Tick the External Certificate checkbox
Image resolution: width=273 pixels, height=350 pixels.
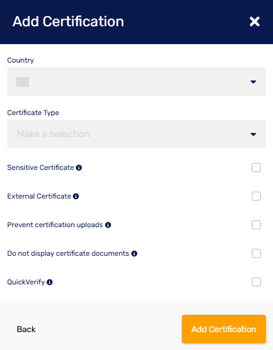[x=256, y=196]
